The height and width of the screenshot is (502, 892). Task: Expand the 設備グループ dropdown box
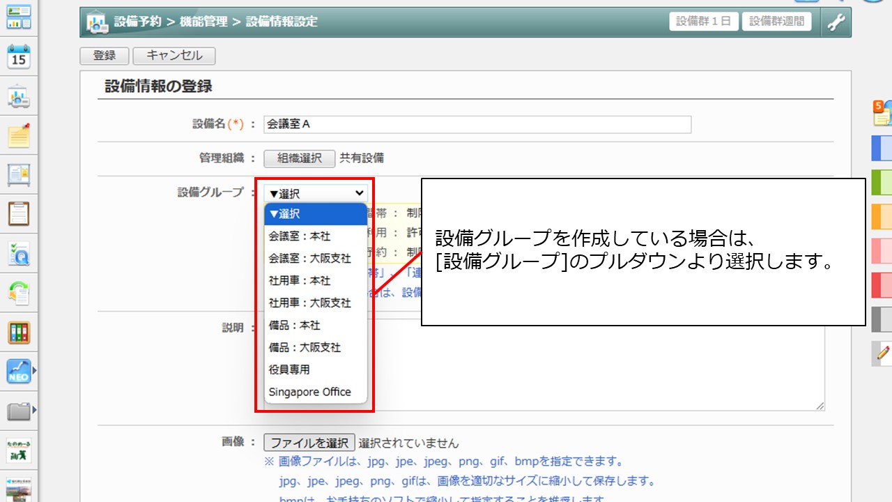click(x=316, y=193)
